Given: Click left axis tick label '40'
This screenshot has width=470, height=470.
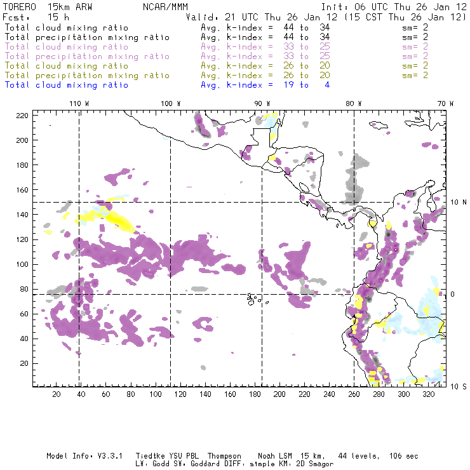Looking at the screenshot, I should [24, 339].
